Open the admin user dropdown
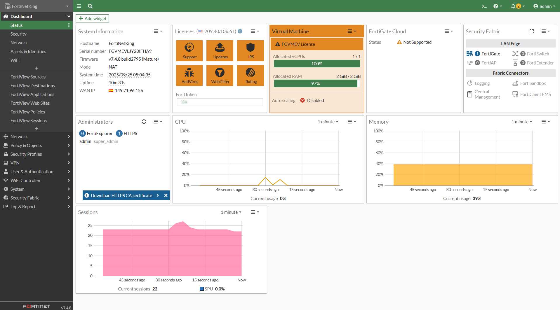Image resolution: width=560 pixels, height=310 pixels. 544,6
